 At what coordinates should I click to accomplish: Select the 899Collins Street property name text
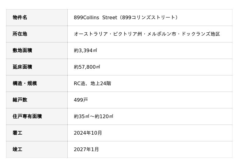click(x=95, y=17)
